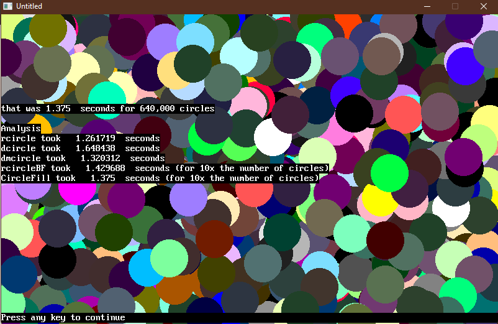Click the disabled maximize button
498x324 pixels.
point(455,6)
